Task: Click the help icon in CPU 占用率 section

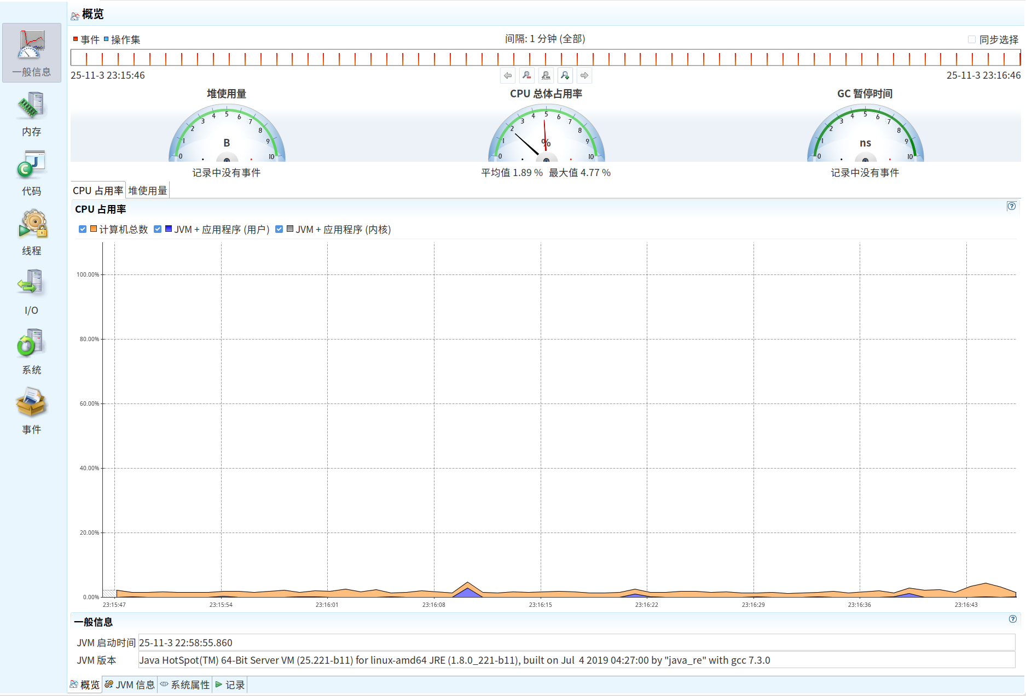Action: click(1011, 206)
